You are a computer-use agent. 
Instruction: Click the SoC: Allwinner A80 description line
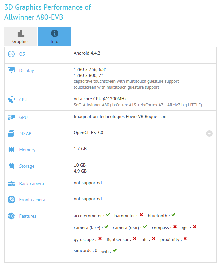point(138,105)
